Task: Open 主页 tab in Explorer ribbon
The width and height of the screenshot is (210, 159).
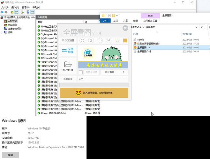Action: 116,21
